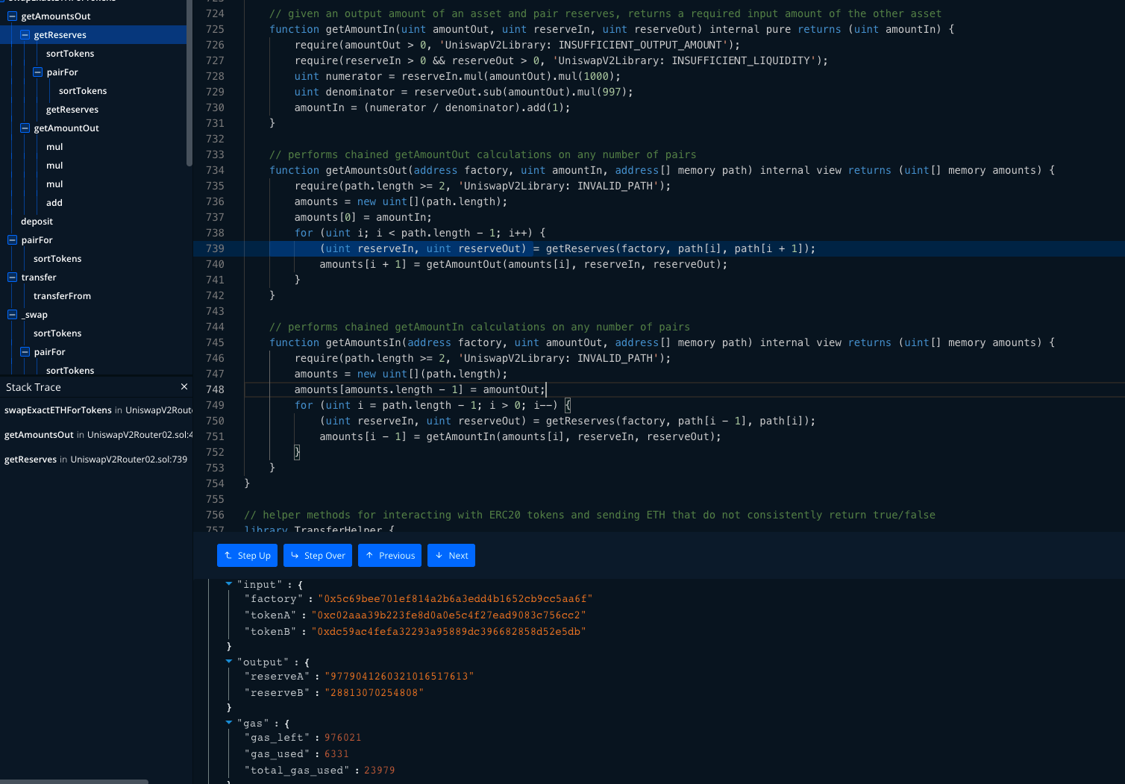Select the transfer label in tree
The image size is (1125, 784).
coord(39,277)
